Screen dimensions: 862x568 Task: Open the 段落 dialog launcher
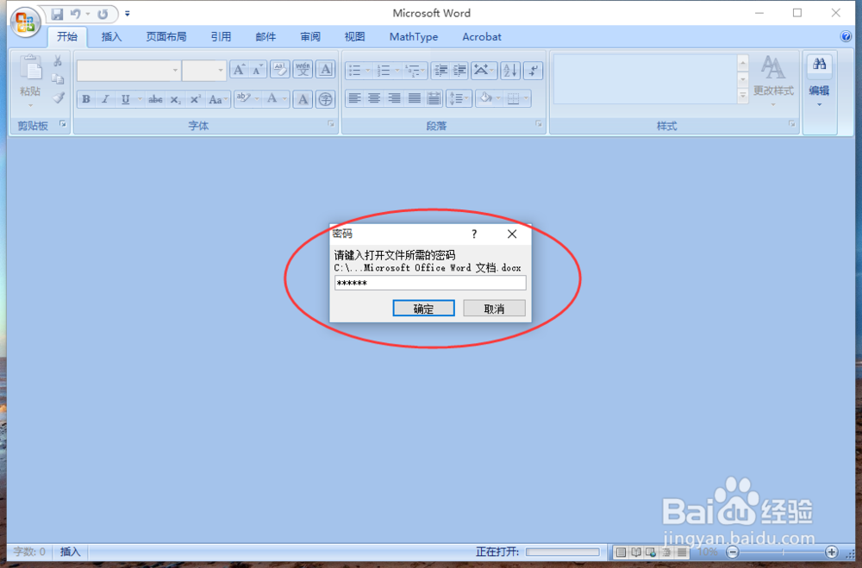(539, 124)
